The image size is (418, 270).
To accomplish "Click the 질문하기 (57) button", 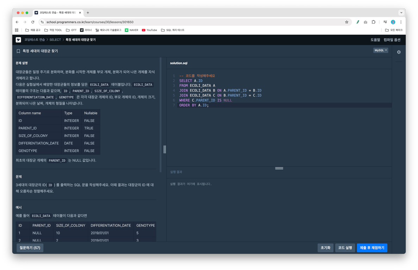I will pos(30,247).
